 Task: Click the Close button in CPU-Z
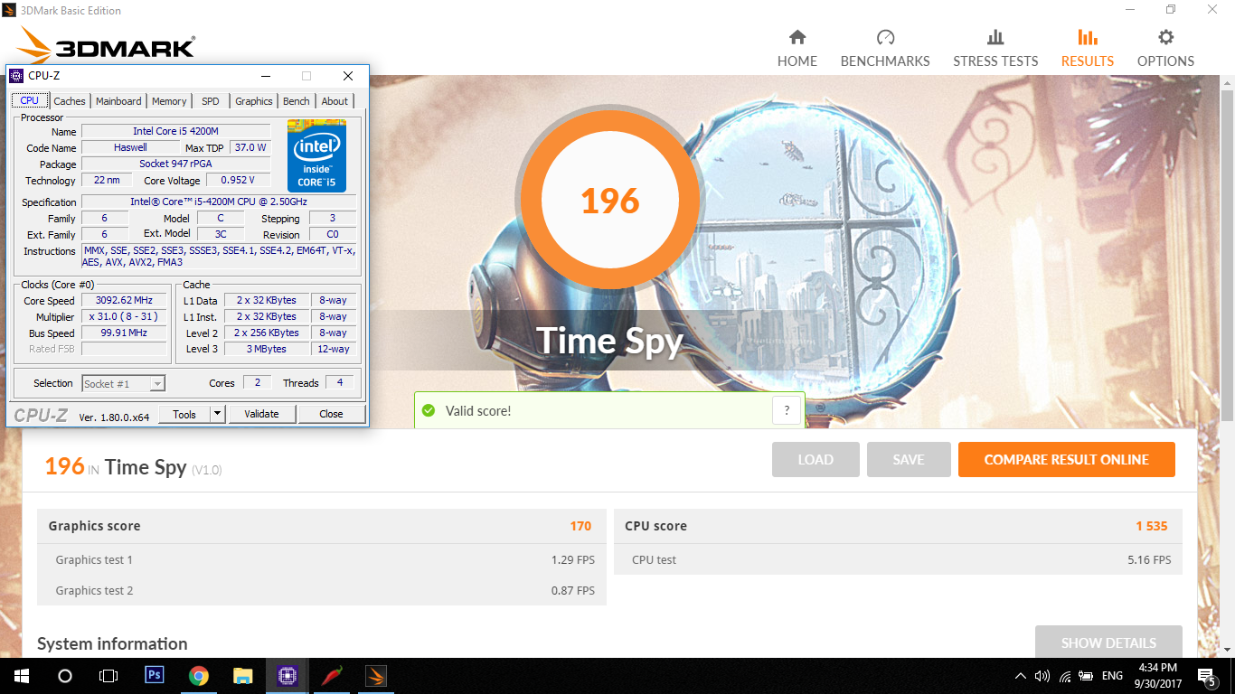pyautogui.click(x=331, y=414)
